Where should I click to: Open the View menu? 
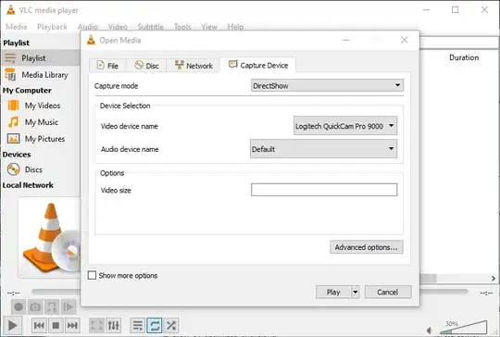209,27
